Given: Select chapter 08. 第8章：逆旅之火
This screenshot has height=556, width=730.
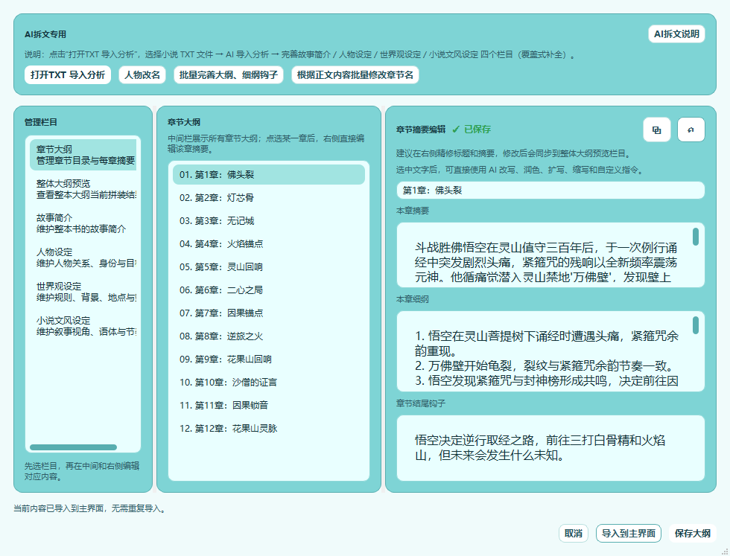Looking at the screenshot, I should click(269, 336).
